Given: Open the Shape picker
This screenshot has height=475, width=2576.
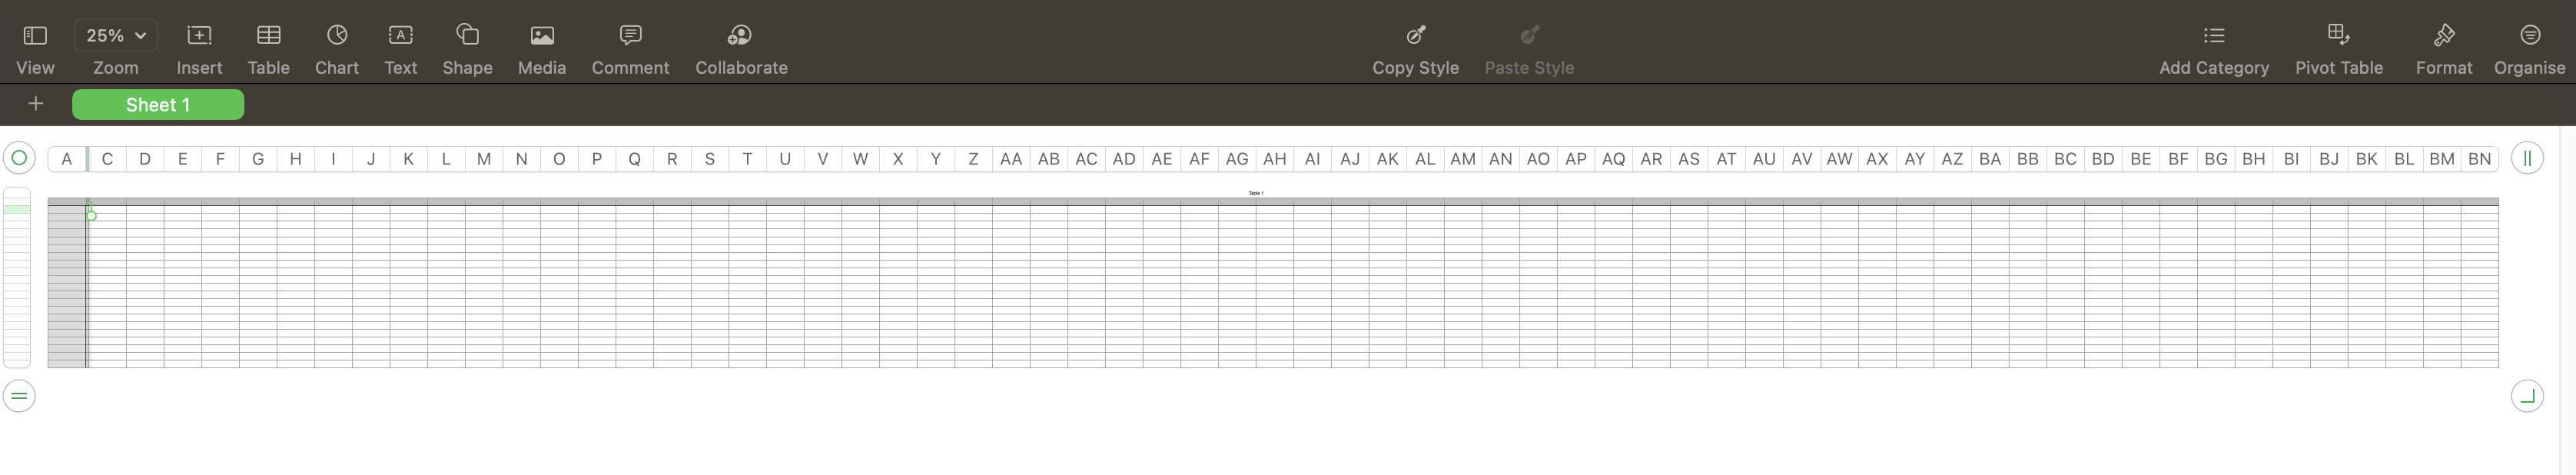Looking at the screenshot, I should 467,48.
